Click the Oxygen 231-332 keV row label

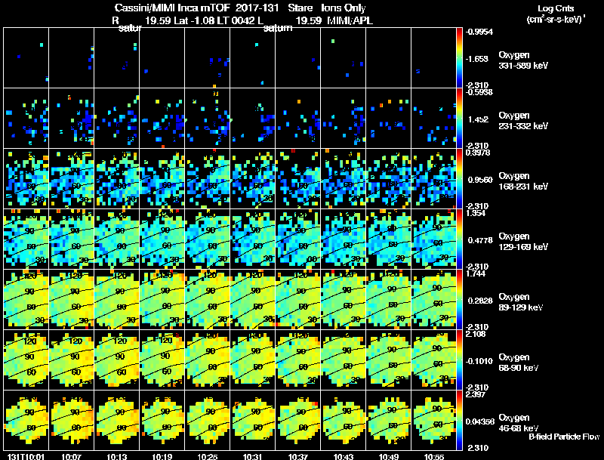click(x=523, y=121)
